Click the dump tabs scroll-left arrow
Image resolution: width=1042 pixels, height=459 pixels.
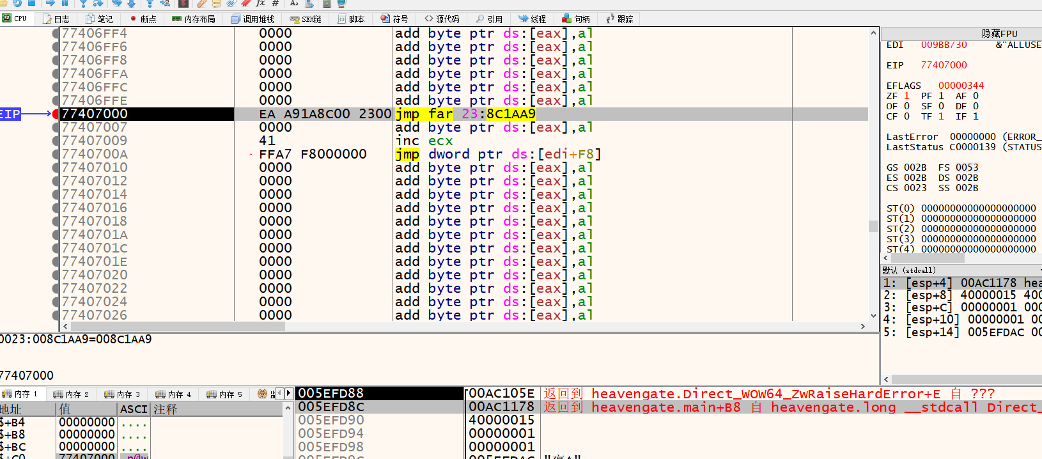tap(280, 393)
